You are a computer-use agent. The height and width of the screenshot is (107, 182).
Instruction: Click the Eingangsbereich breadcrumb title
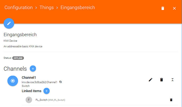pos(78,7)
